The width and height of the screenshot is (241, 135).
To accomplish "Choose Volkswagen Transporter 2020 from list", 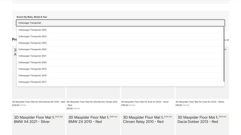I will (120, 62).
